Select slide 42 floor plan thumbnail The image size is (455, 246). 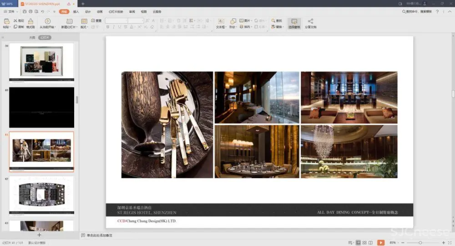(41, 195)
